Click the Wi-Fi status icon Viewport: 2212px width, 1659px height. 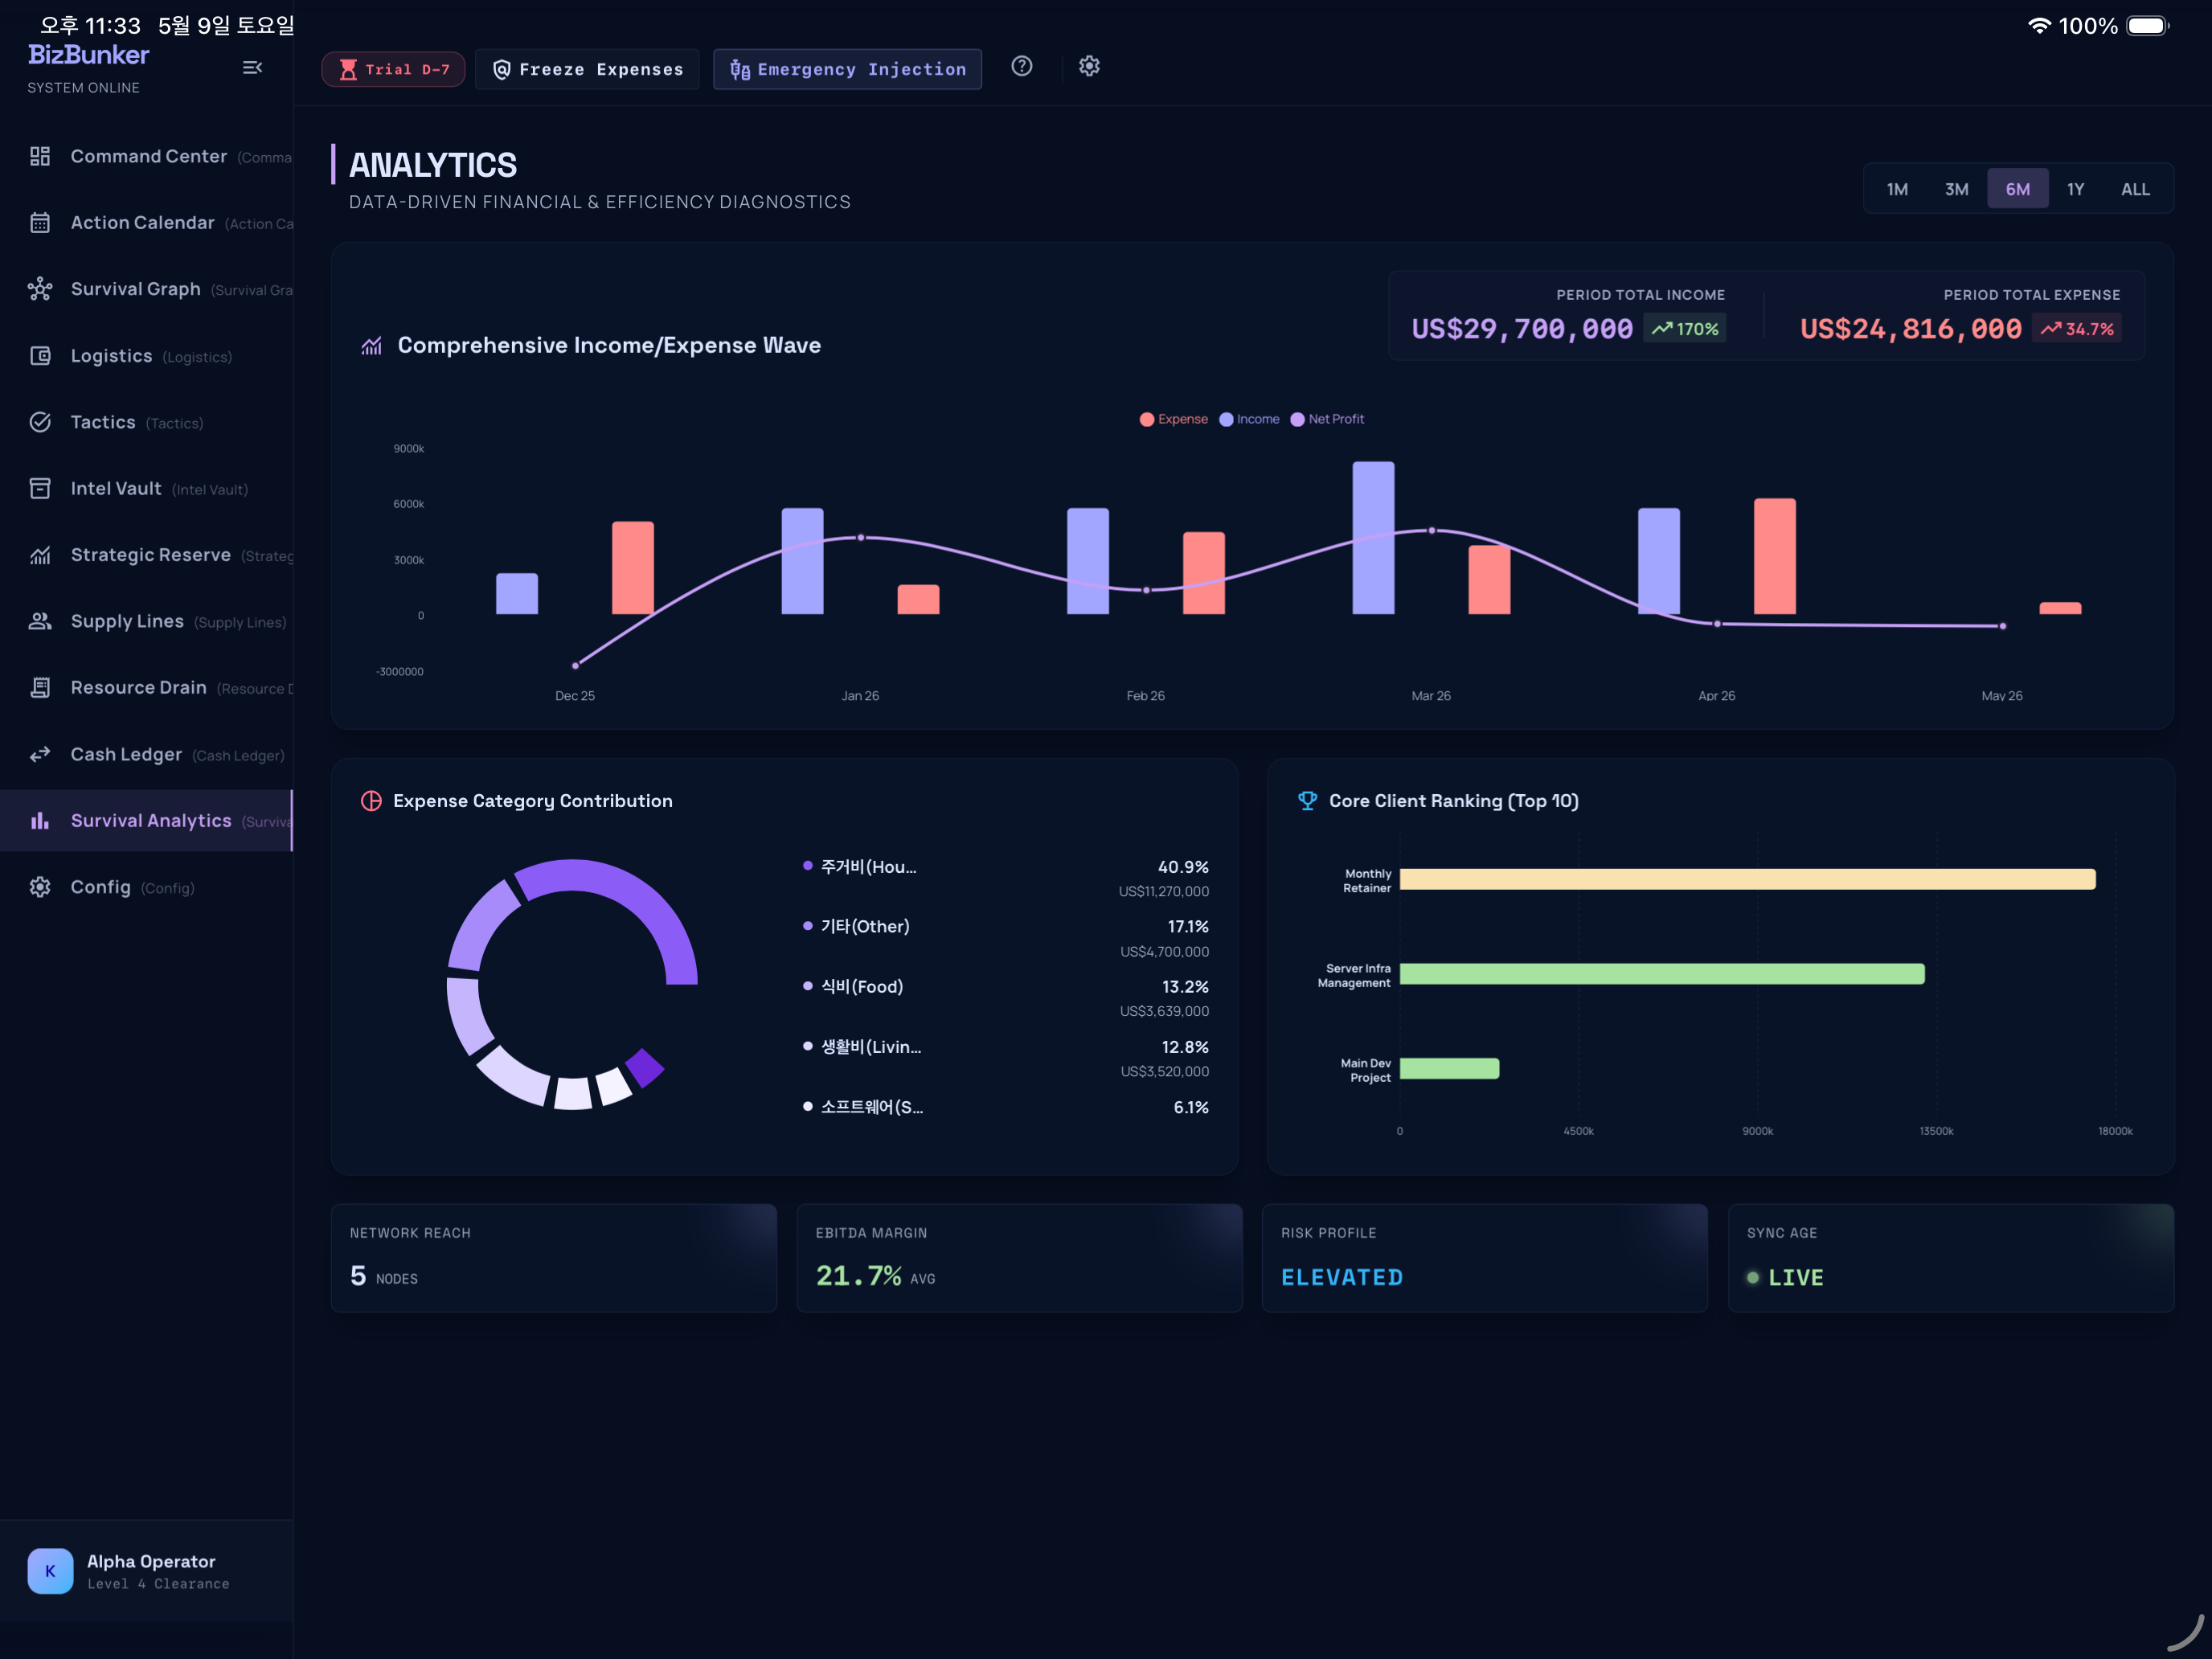(2039, 25)
